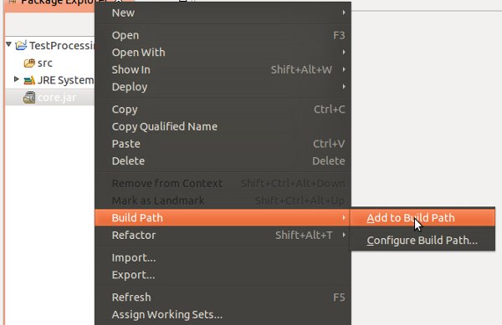Open the Refactor submenu
This screenshot has height=325, width=502.
click(x=223, y=235)
